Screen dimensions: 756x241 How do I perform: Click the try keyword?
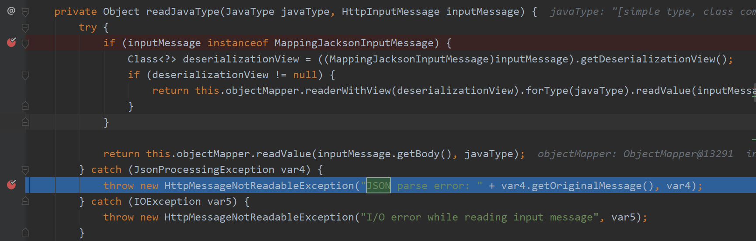click(x=87, y=28)
